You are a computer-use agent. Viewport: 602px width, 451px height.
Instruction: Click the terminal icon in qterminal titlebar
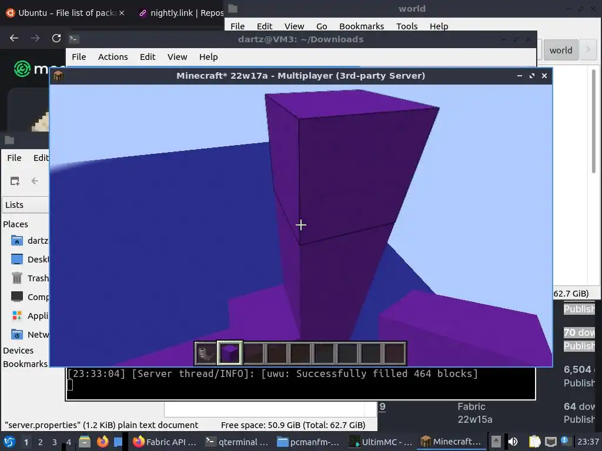[x=73, y=39]
